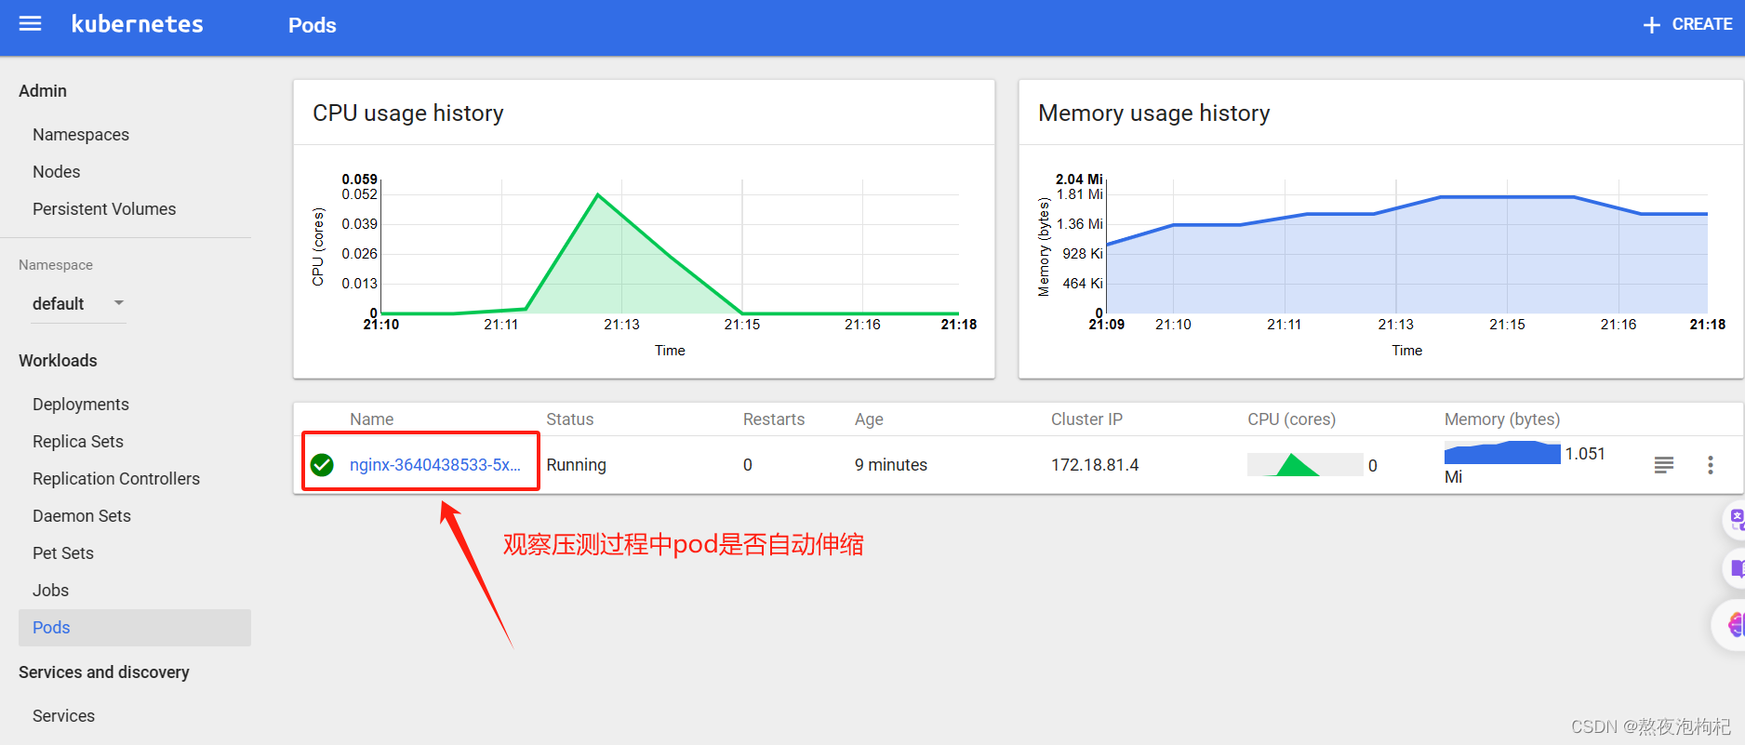Open Persistent Volumes in the sidebar
The width and height of the screenshot is (1745, 745).
(x=104, y=209)
